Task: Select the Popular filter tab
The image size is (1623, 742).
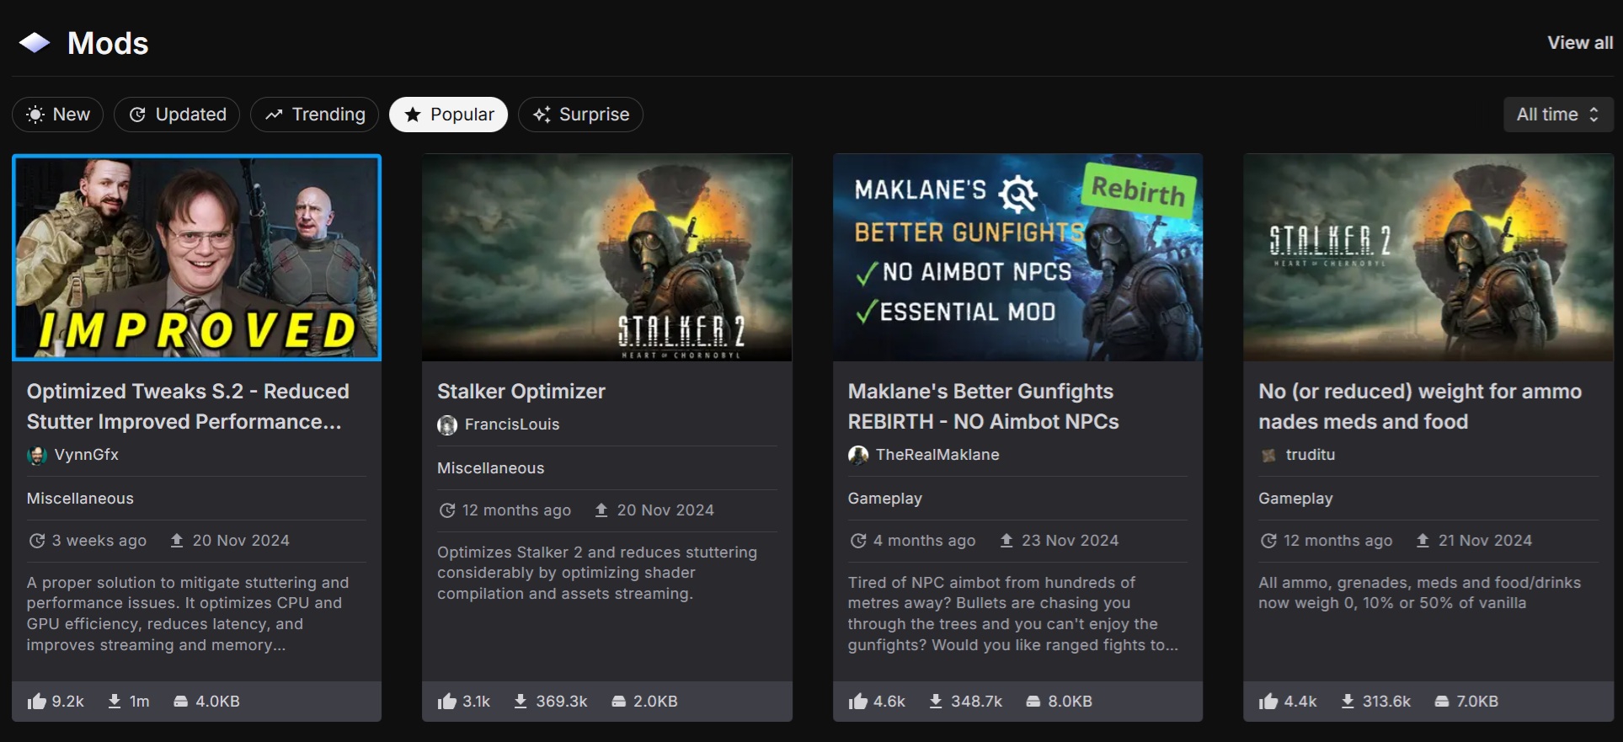Action: coord(448,115)
